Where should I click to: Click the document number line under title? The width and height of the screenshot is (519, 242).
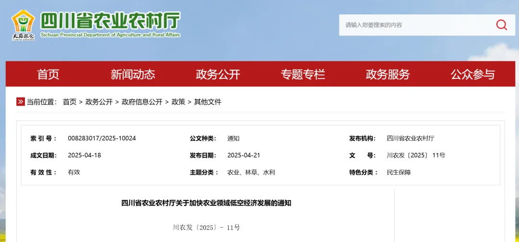(x=206, y=228)
